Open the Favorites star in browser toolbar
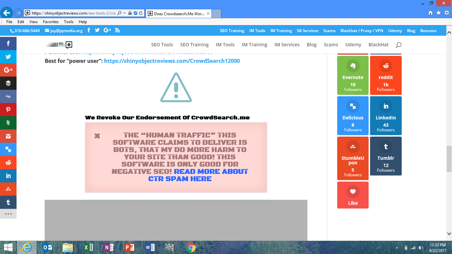452x254 pixels. pyautogui.click(x=438, y=13)
